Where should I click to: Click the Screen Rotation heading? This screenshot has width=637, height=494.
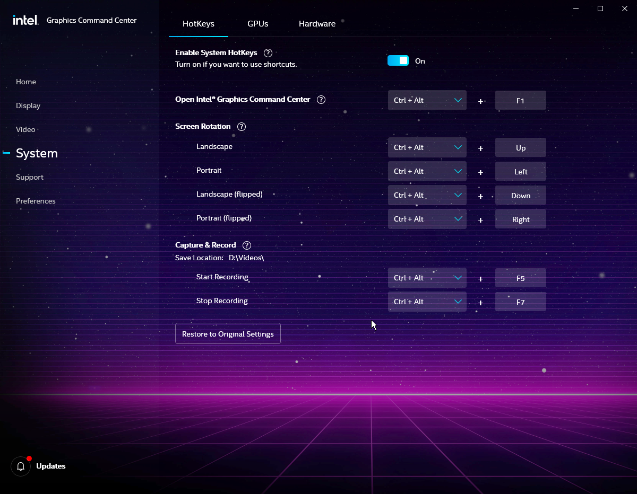[203, 126]
